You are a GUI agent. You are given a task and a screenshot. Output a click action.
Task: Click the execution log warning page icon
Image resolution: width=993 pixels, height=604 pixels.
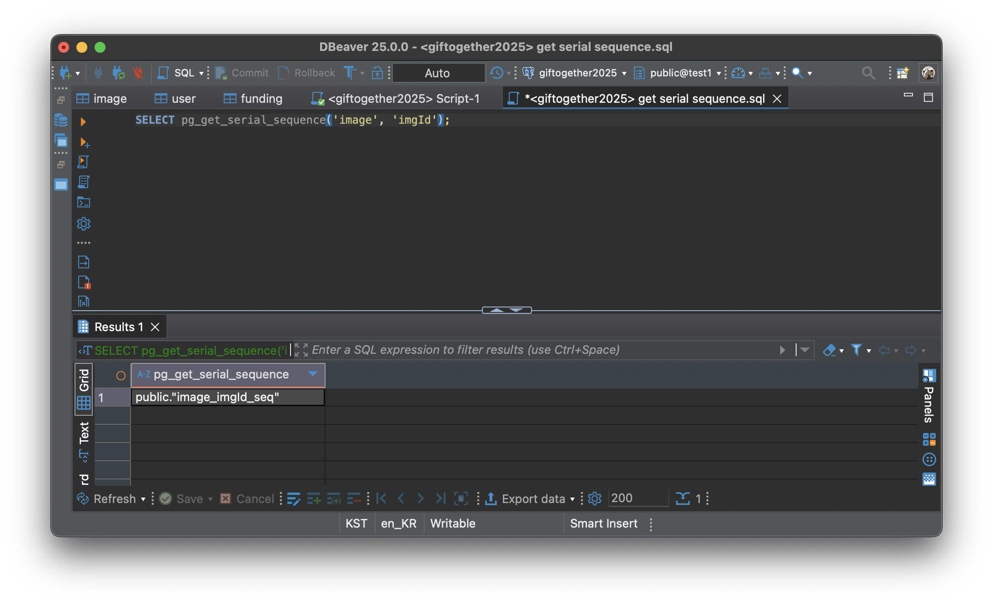(x=84, y=282)
